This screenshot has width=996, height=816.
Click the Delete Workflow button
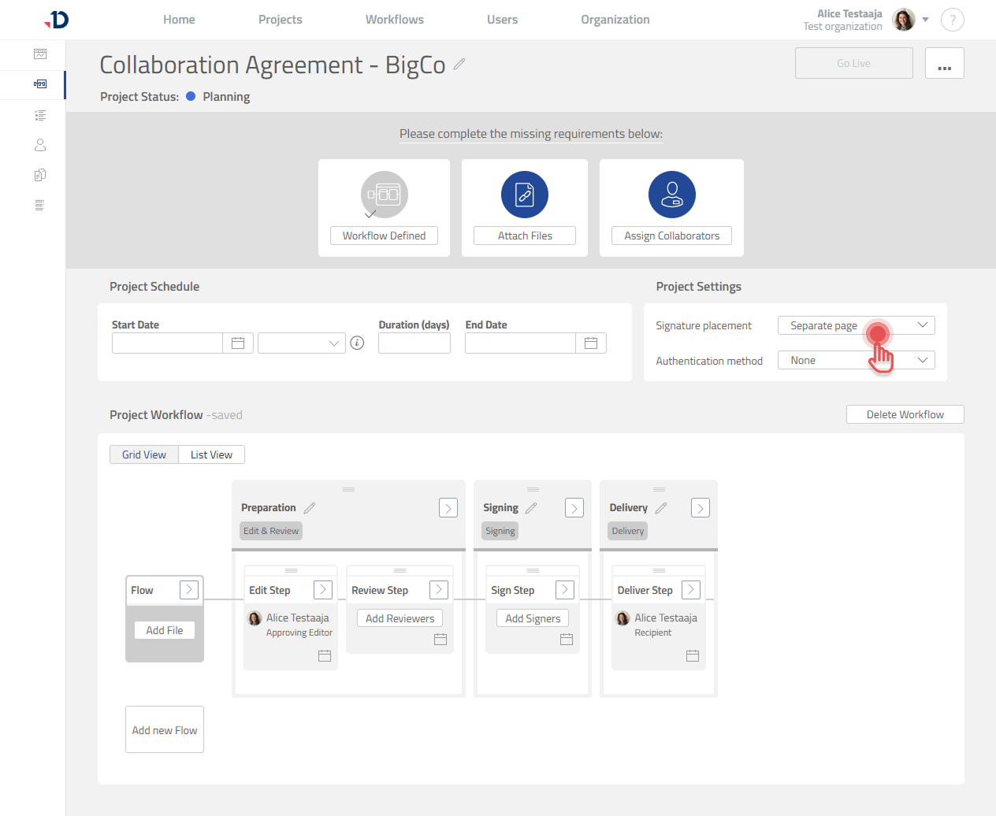[905, 414]
